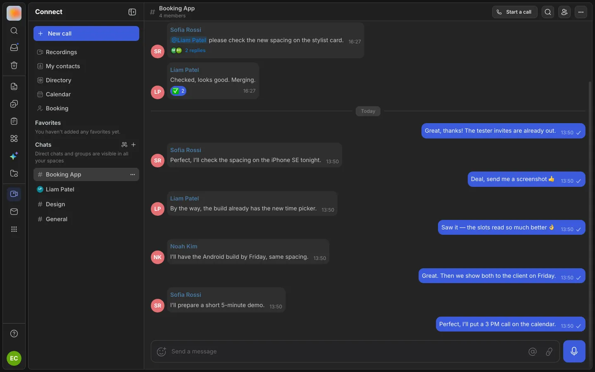Open the 2 replies thread link
This screenshot has width=595, height=372.
pyautogui.click(x=195, y=50)
